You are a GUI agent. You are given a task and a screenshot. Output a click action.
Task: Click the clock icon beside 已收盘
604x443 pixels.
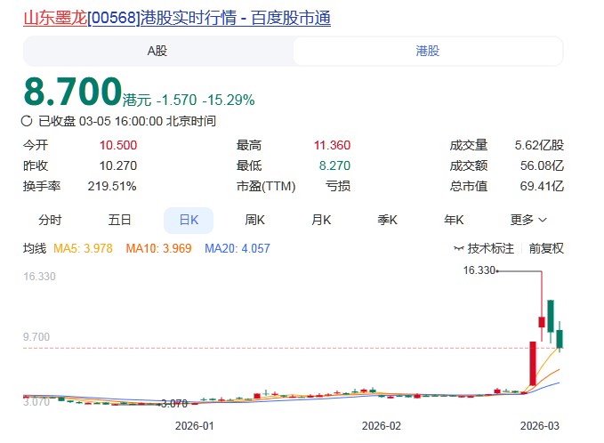[28, 121]
